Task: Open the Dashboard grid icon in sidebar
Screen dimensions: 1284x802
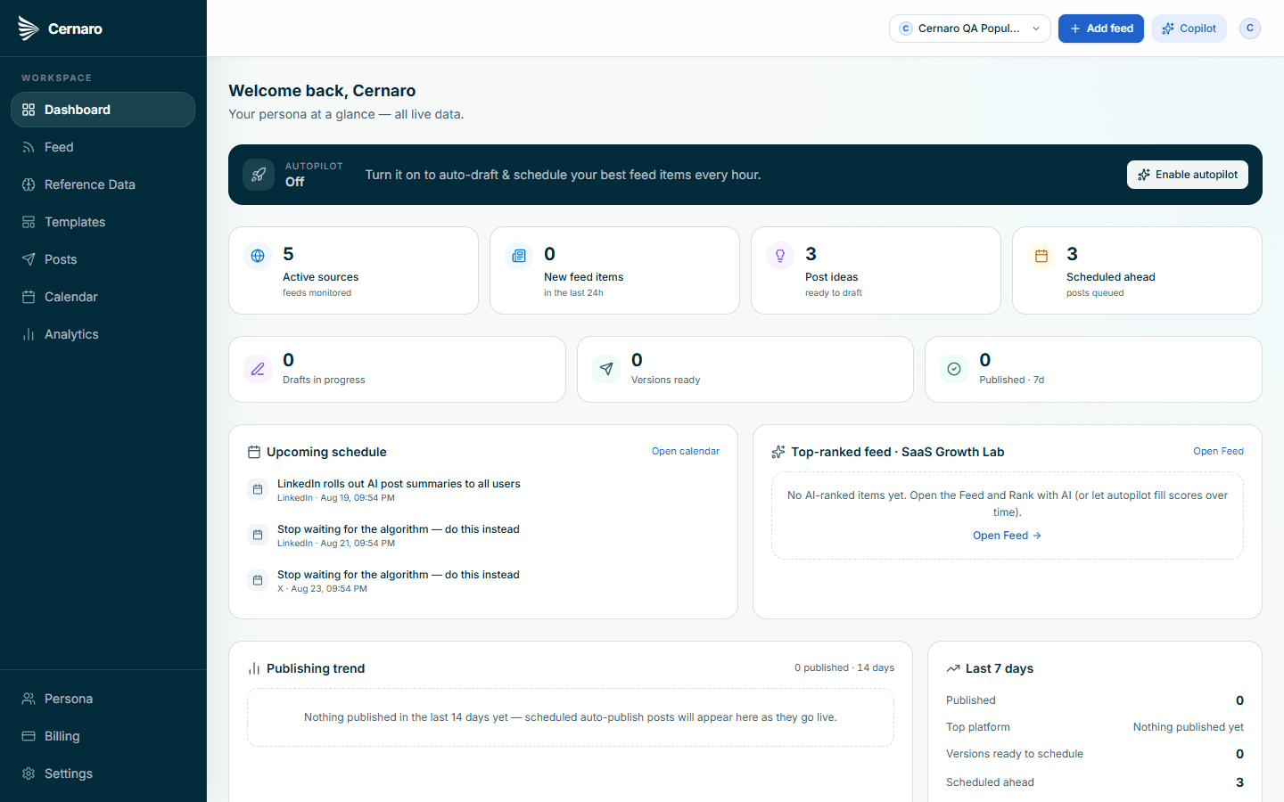Action: (x=29, y=110)
